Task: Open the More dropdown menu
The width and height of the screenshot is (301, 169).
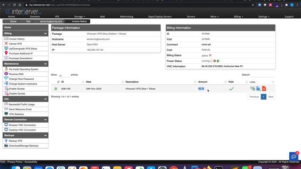Action: pyautogui.click(x=214, y=17)
